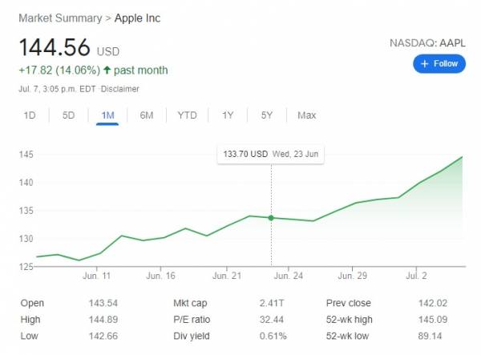Image resolution: width=481 pixels, height=355 pixels.
Task: Show the 5Y price chart
Action: coord(267,115)
